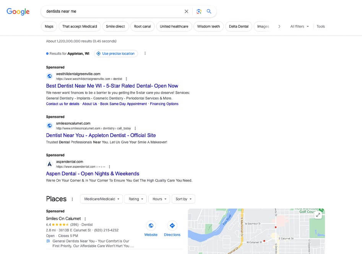The height and width of the screenshot is (254, 362).
Task: Expand the map to full view
Action: point(318,215)
